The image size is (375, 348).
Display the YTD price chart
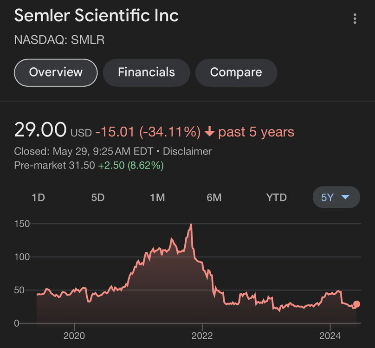pyautogui.click(x=276, y=197)
